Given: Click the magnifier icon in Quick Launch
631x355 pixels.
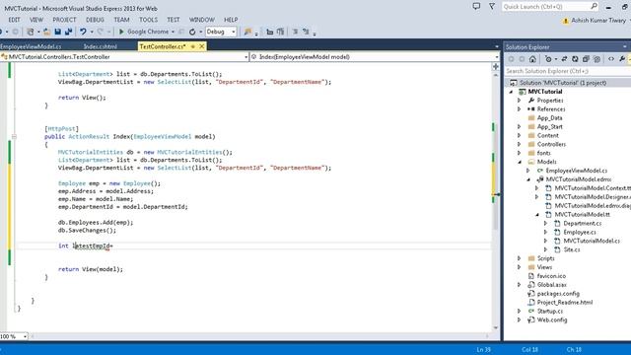Looking at the screenshot, I should 594,6.
